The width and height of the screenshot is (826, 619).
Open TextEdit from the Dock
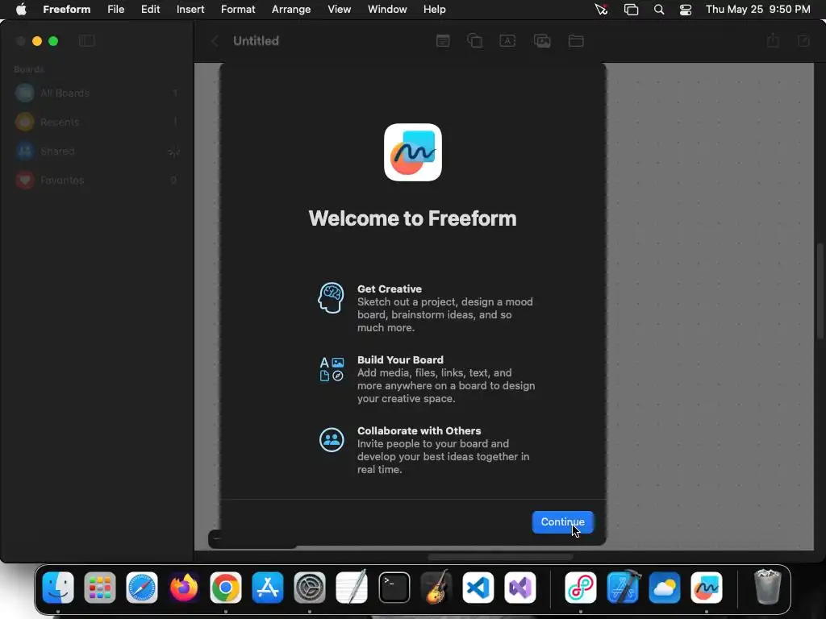[x=352, y=588]
